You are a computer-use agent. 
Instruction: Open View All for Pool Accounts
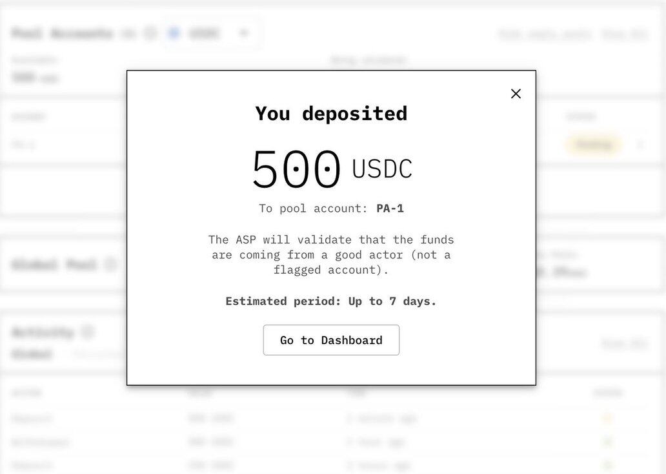[x=624, y=34]
